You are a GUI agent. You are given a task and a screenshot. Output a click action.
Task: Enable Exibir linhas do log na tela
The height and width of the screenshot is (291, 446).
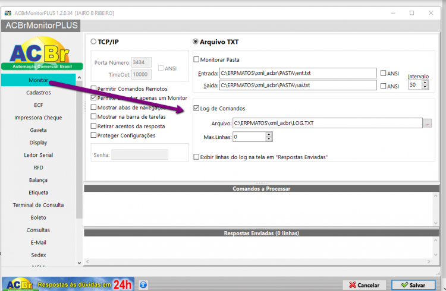pos(196,157)
